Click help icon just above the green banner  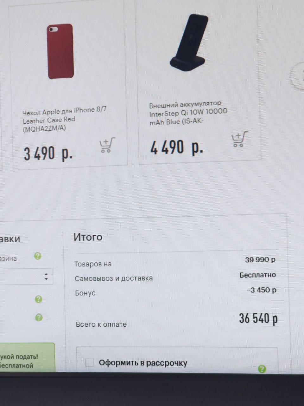click(x=39, y=318)
